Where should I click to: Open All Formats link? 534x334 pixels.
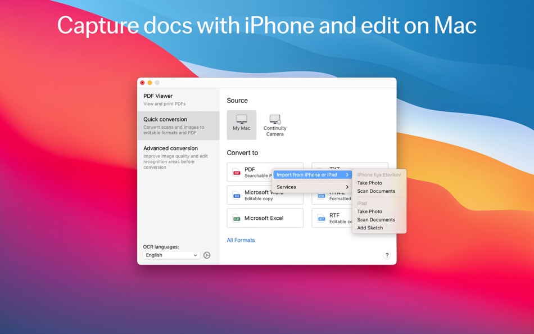(241, 240)
